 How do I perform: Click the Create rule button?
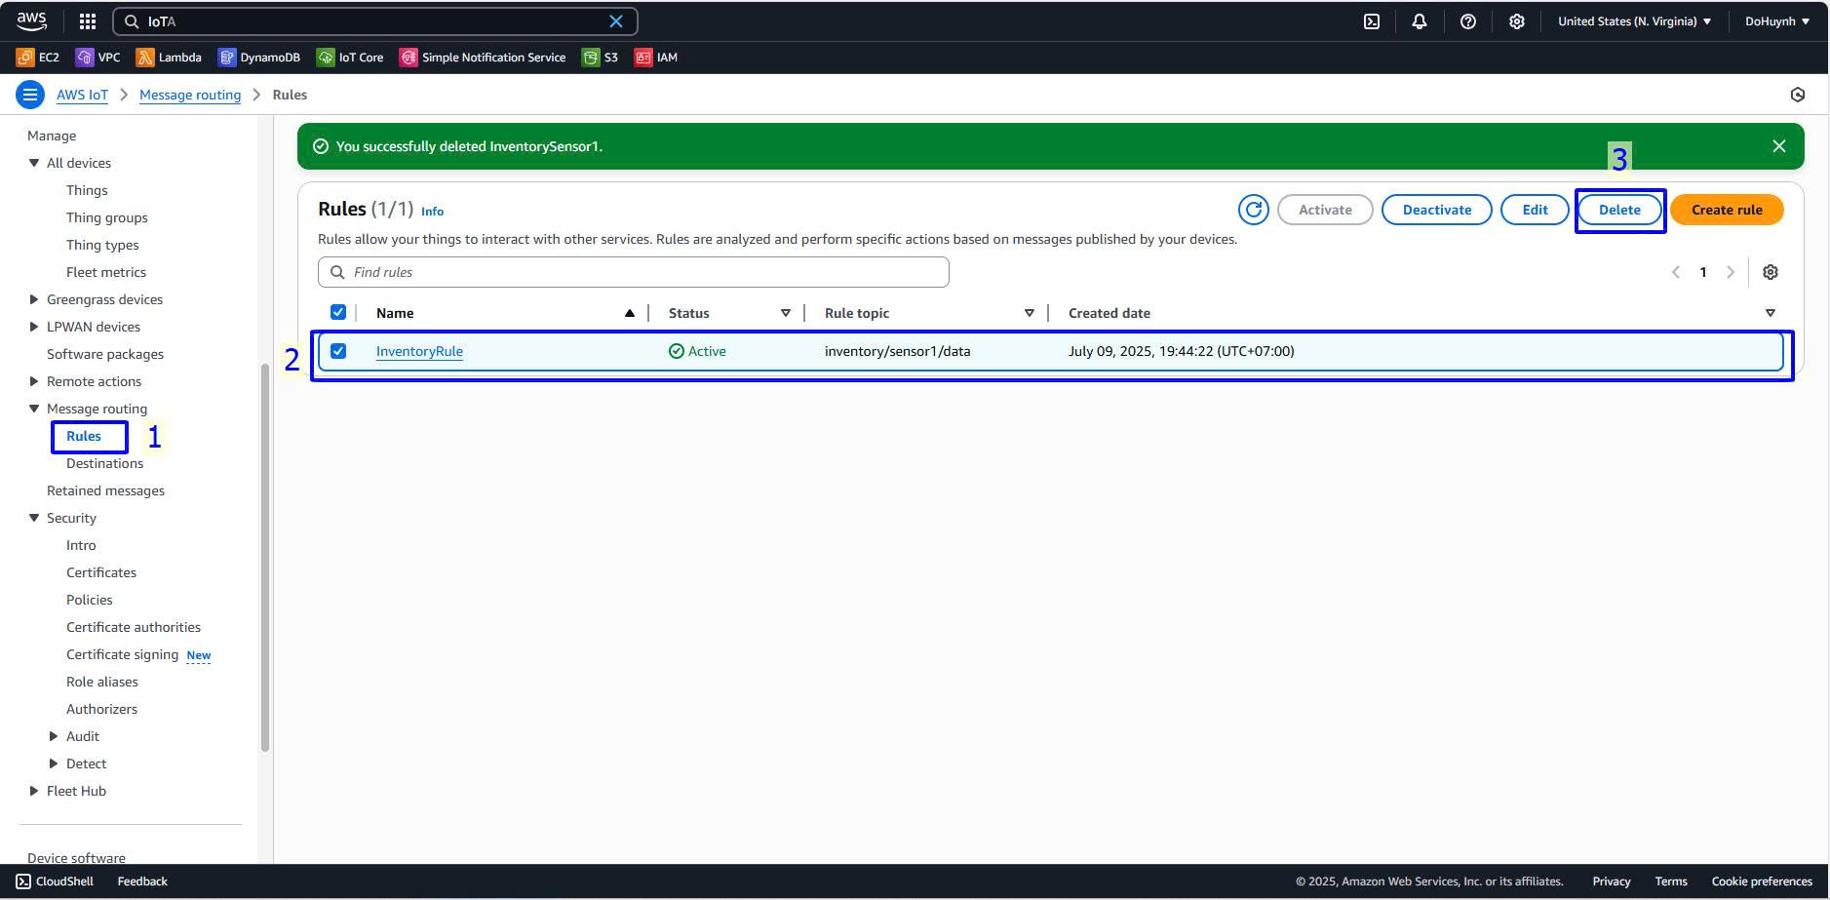(1726, 210)
